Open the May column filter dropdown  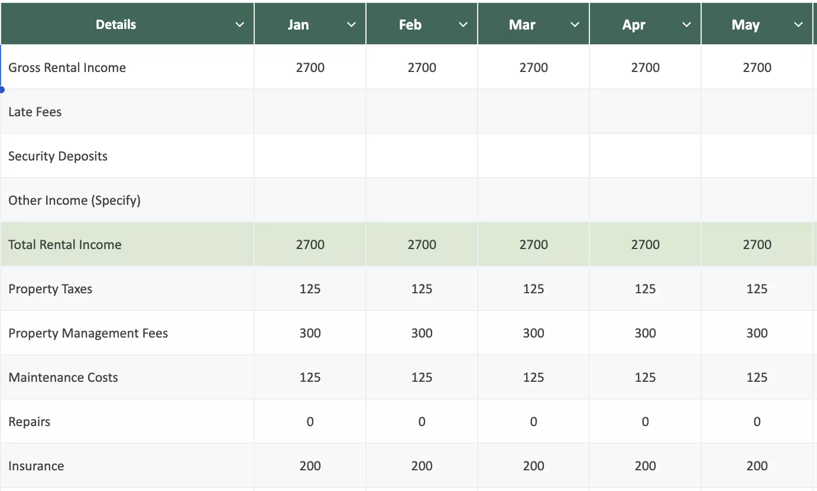798,24
